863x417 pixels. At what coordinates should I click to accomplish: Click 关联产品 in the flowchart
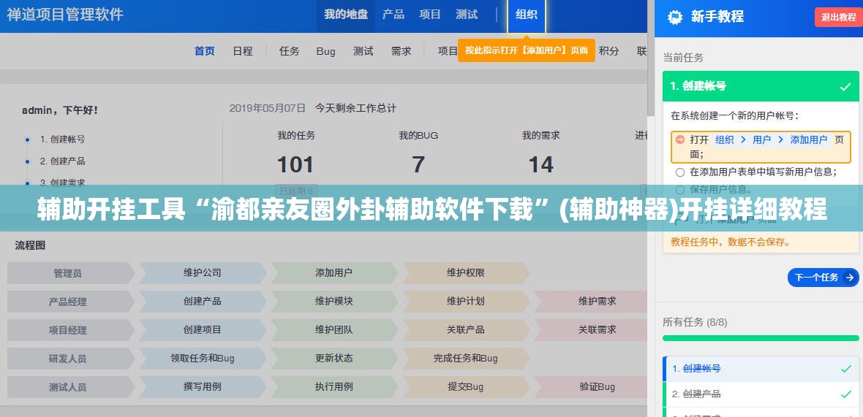click(x=466, y=329)
